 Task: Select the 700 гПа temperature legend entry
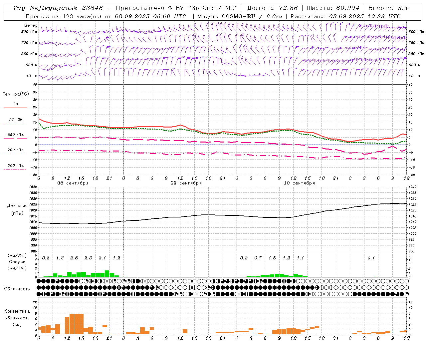15,150
